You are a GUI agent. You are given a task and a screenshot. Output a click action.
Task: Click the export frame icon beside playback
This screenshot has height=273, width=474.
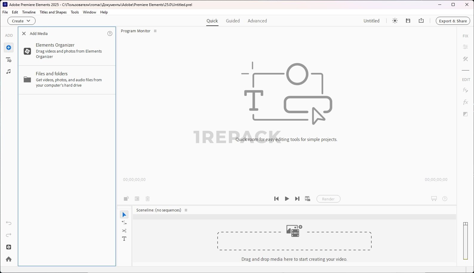click(308, 199)
